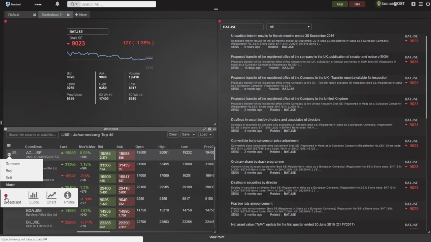Viewport: 431px width, 242px height.
Task: Click the Clear button in Watchlist
Action: pyautogui.click(x=173, y=134)
